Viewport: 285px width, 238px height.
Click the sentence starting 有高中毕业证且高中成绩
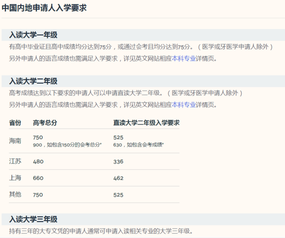click(x=141, y=47)
